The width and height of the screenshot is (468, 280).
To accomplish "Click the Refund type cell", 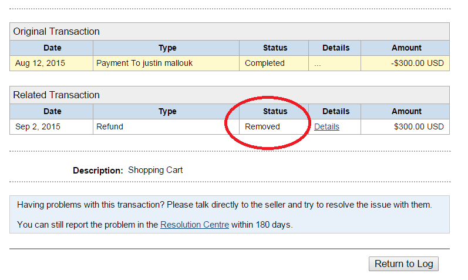I will tap(110, 126).
